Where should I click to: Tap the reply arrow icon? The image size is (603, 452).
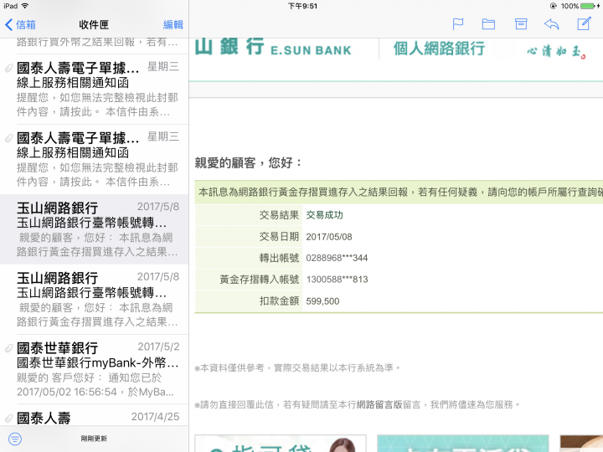tap(551, 24)
